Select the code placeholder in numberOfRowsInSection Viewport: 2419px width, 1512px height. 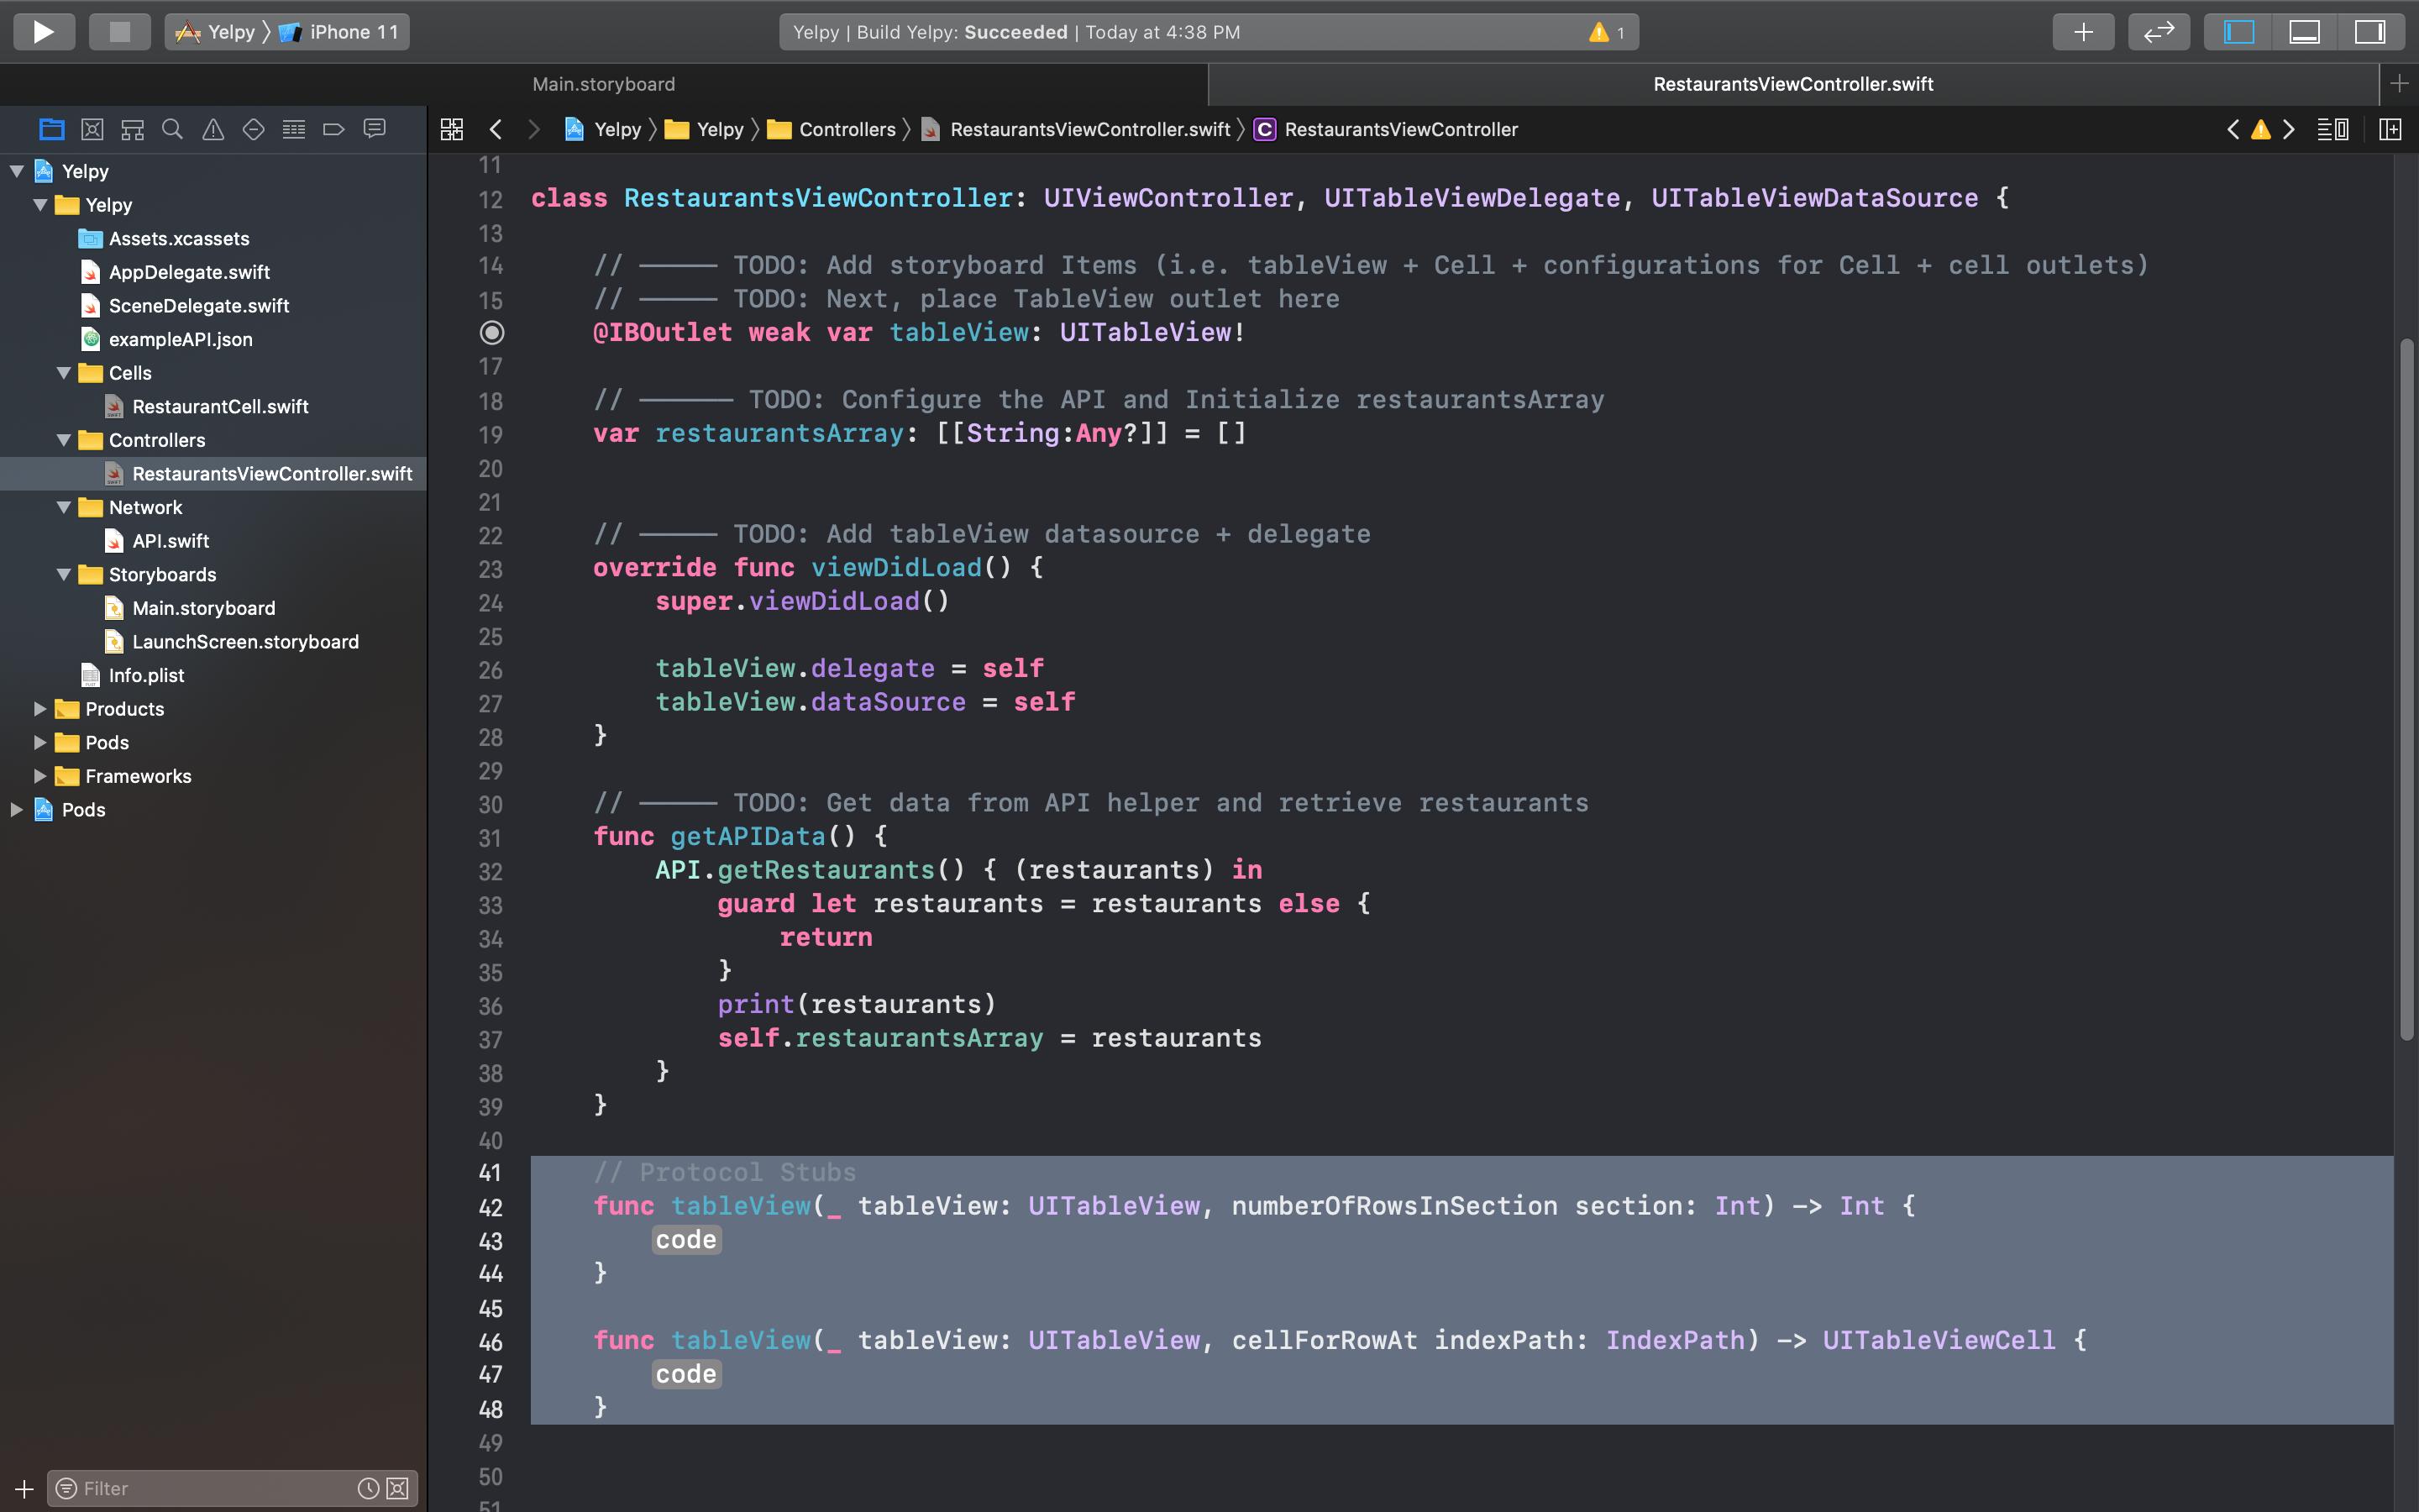(x=685, y=1240)
